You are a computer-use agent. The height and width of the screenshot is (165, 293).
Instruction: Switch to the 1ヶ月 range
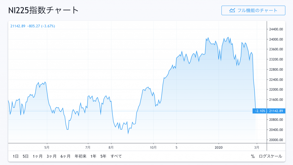pyautogui.click(x=37, y=156)
